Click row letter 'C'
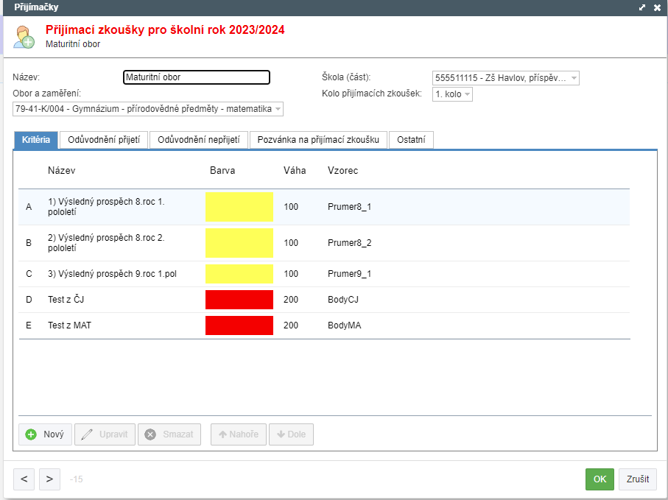 (29, 274)
